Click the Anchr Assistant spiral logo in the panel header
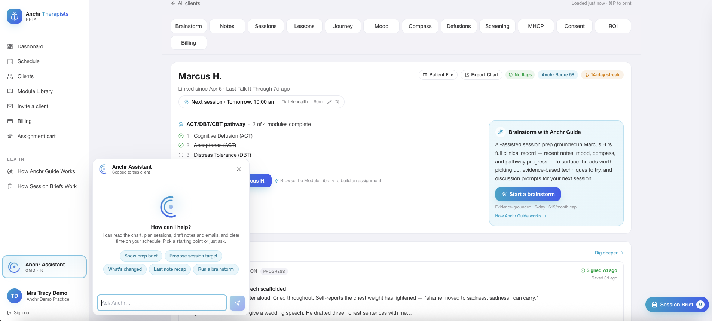712x321 pixels. 103,169
